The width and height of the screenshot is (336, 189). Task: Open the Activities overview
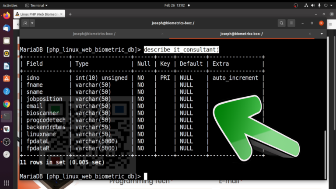10,5
